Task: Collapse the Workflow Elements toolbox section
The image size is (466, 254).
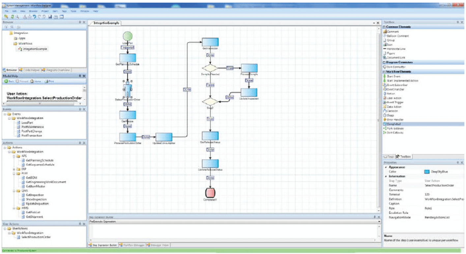Action: (x=384, y=71)
